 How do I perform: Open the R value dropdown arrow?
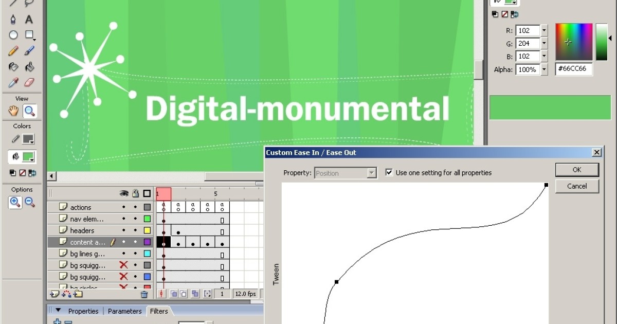(544, 31)
